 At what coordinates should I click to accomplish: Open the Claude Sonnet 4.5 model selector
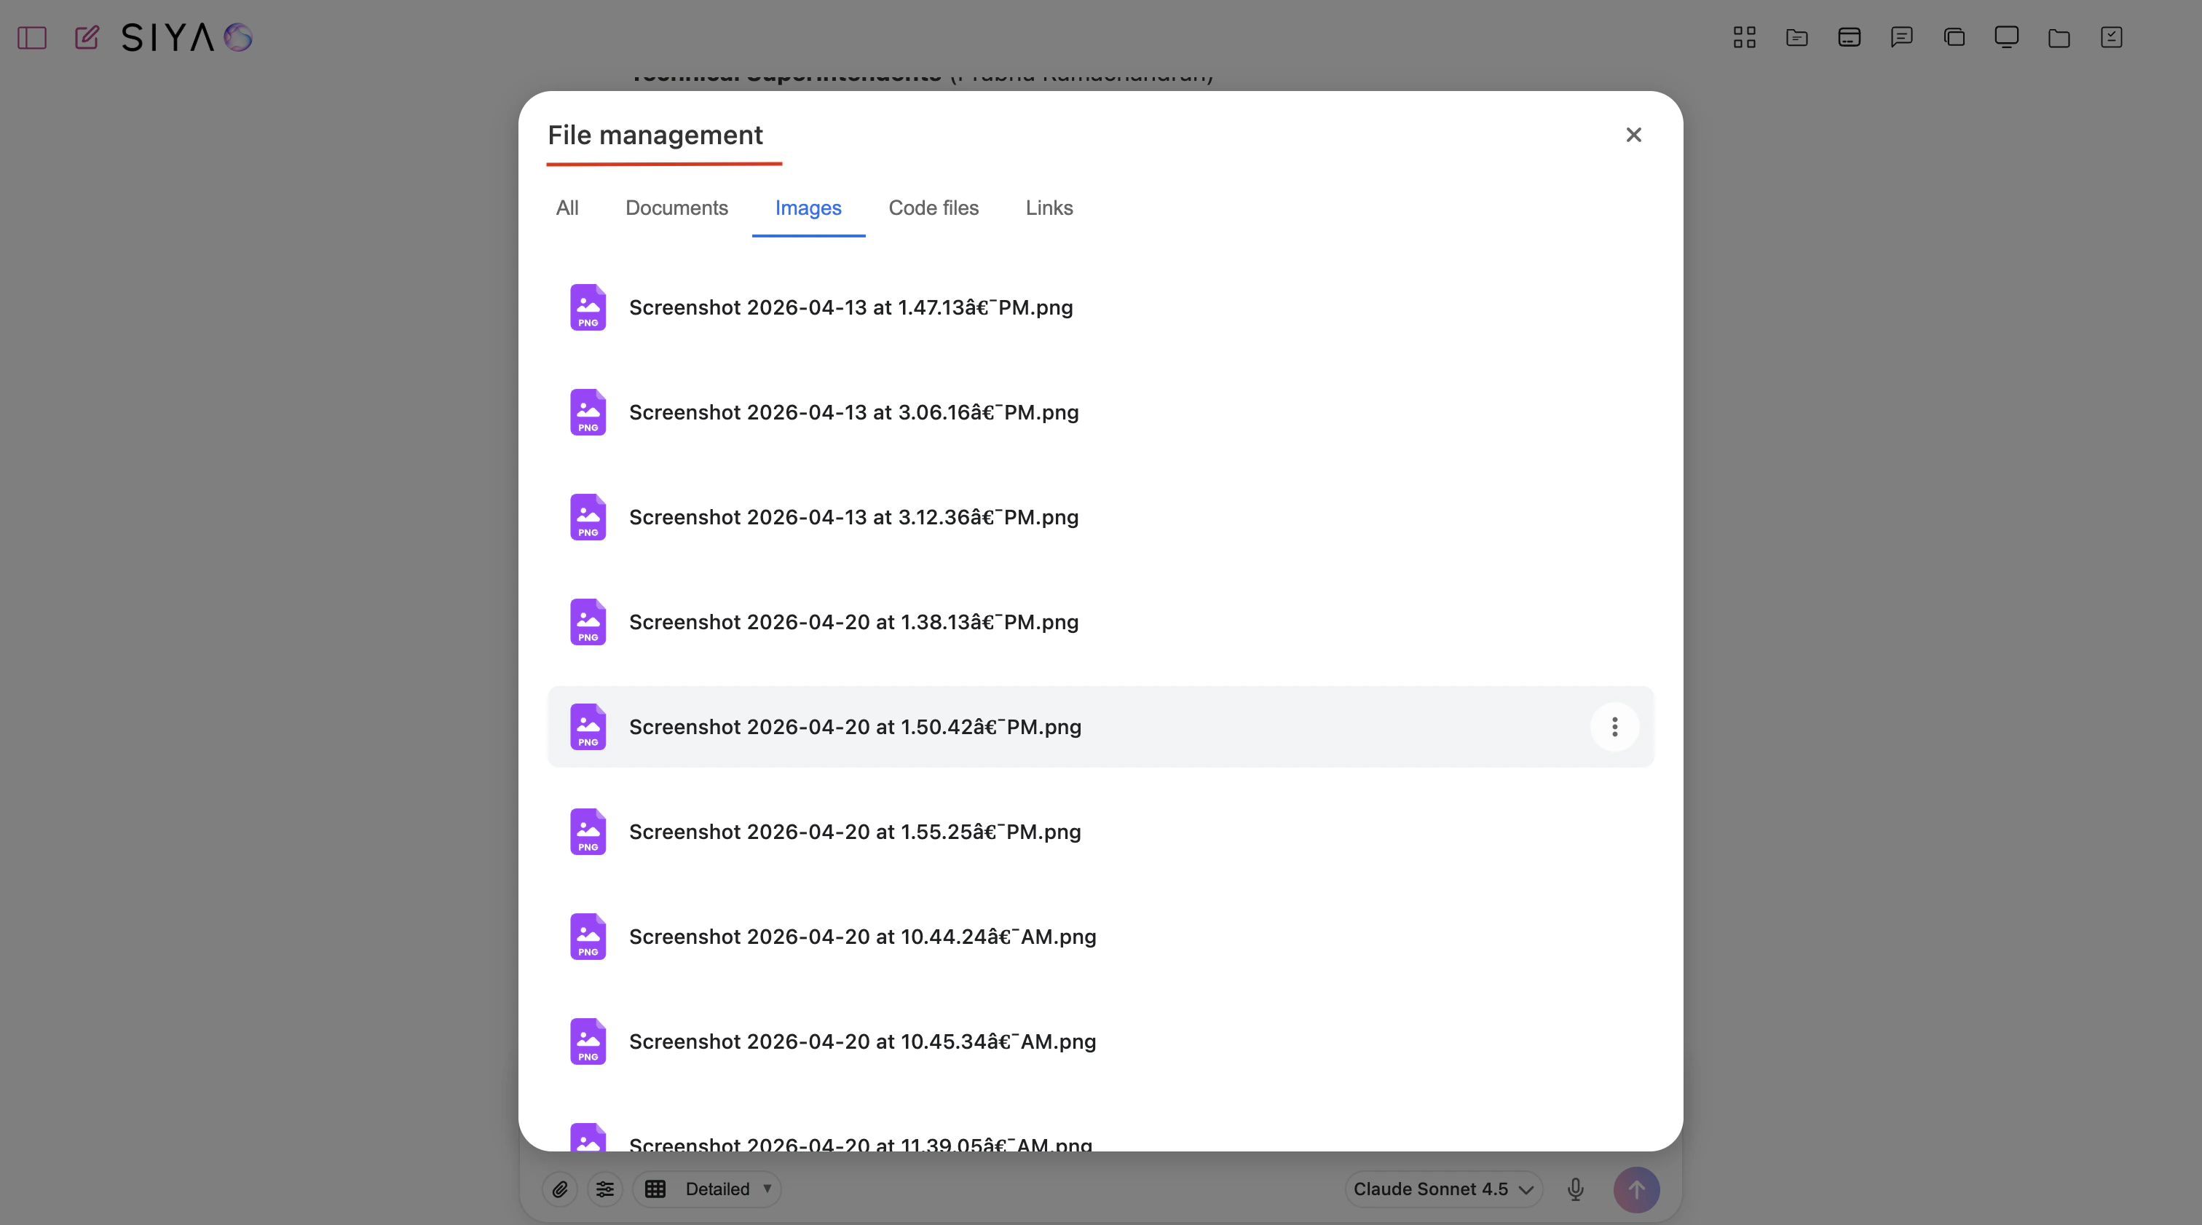[1443, 1189]
